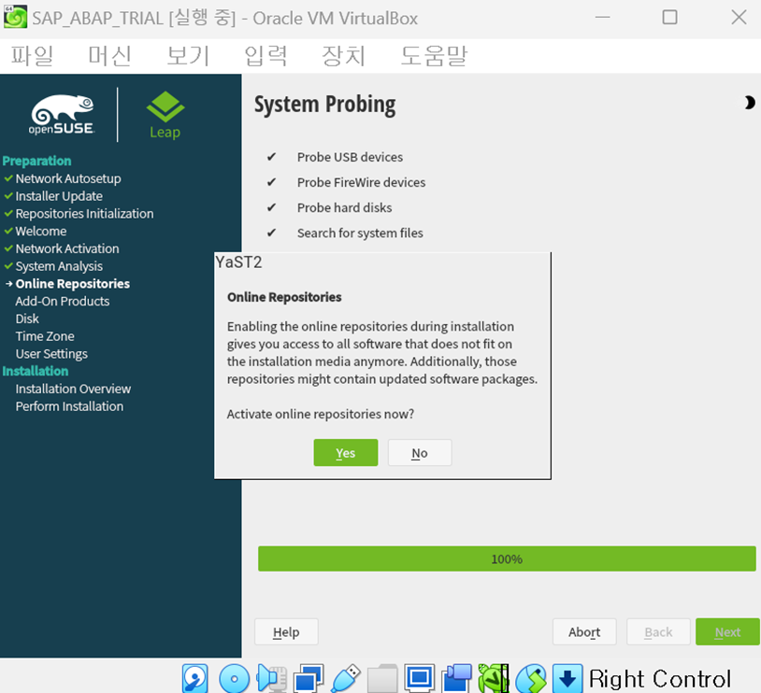Select Time Zone step
This screenshot has height=693, width=761.
point(45,335)
